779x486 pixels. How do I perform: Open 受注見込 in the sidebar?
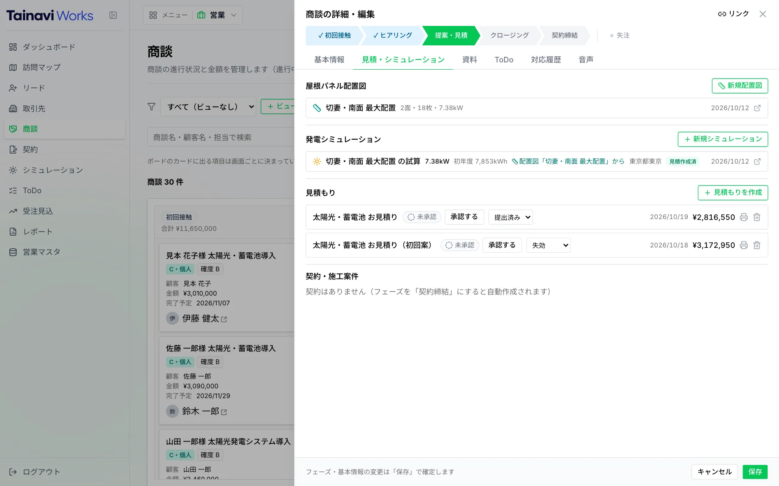point(65,211)
